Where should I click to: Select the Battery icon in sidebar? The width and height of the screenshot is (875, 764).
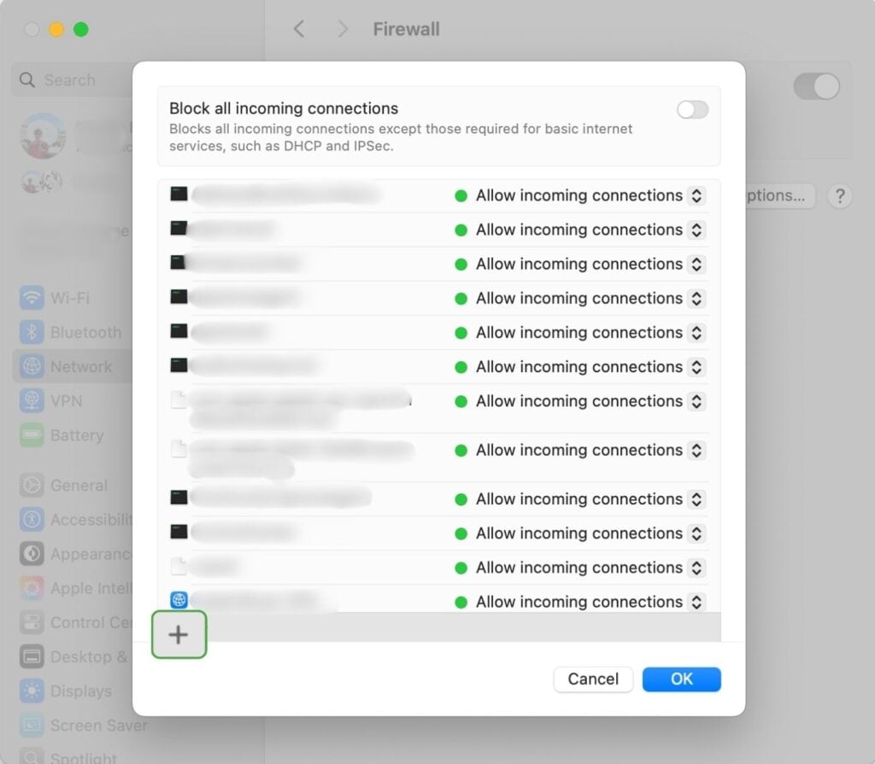coord(32,435)
